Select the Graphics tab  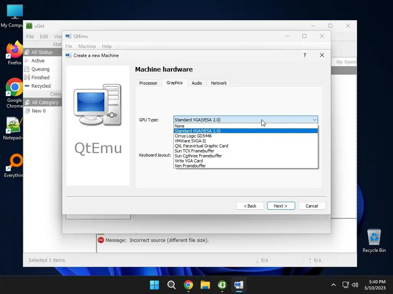coord(175,83)
